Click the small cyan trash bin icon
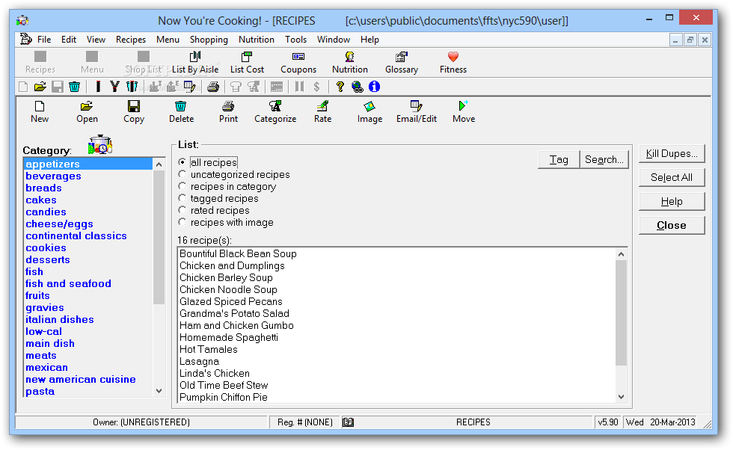Screen dimensions: 733x450 74,87
